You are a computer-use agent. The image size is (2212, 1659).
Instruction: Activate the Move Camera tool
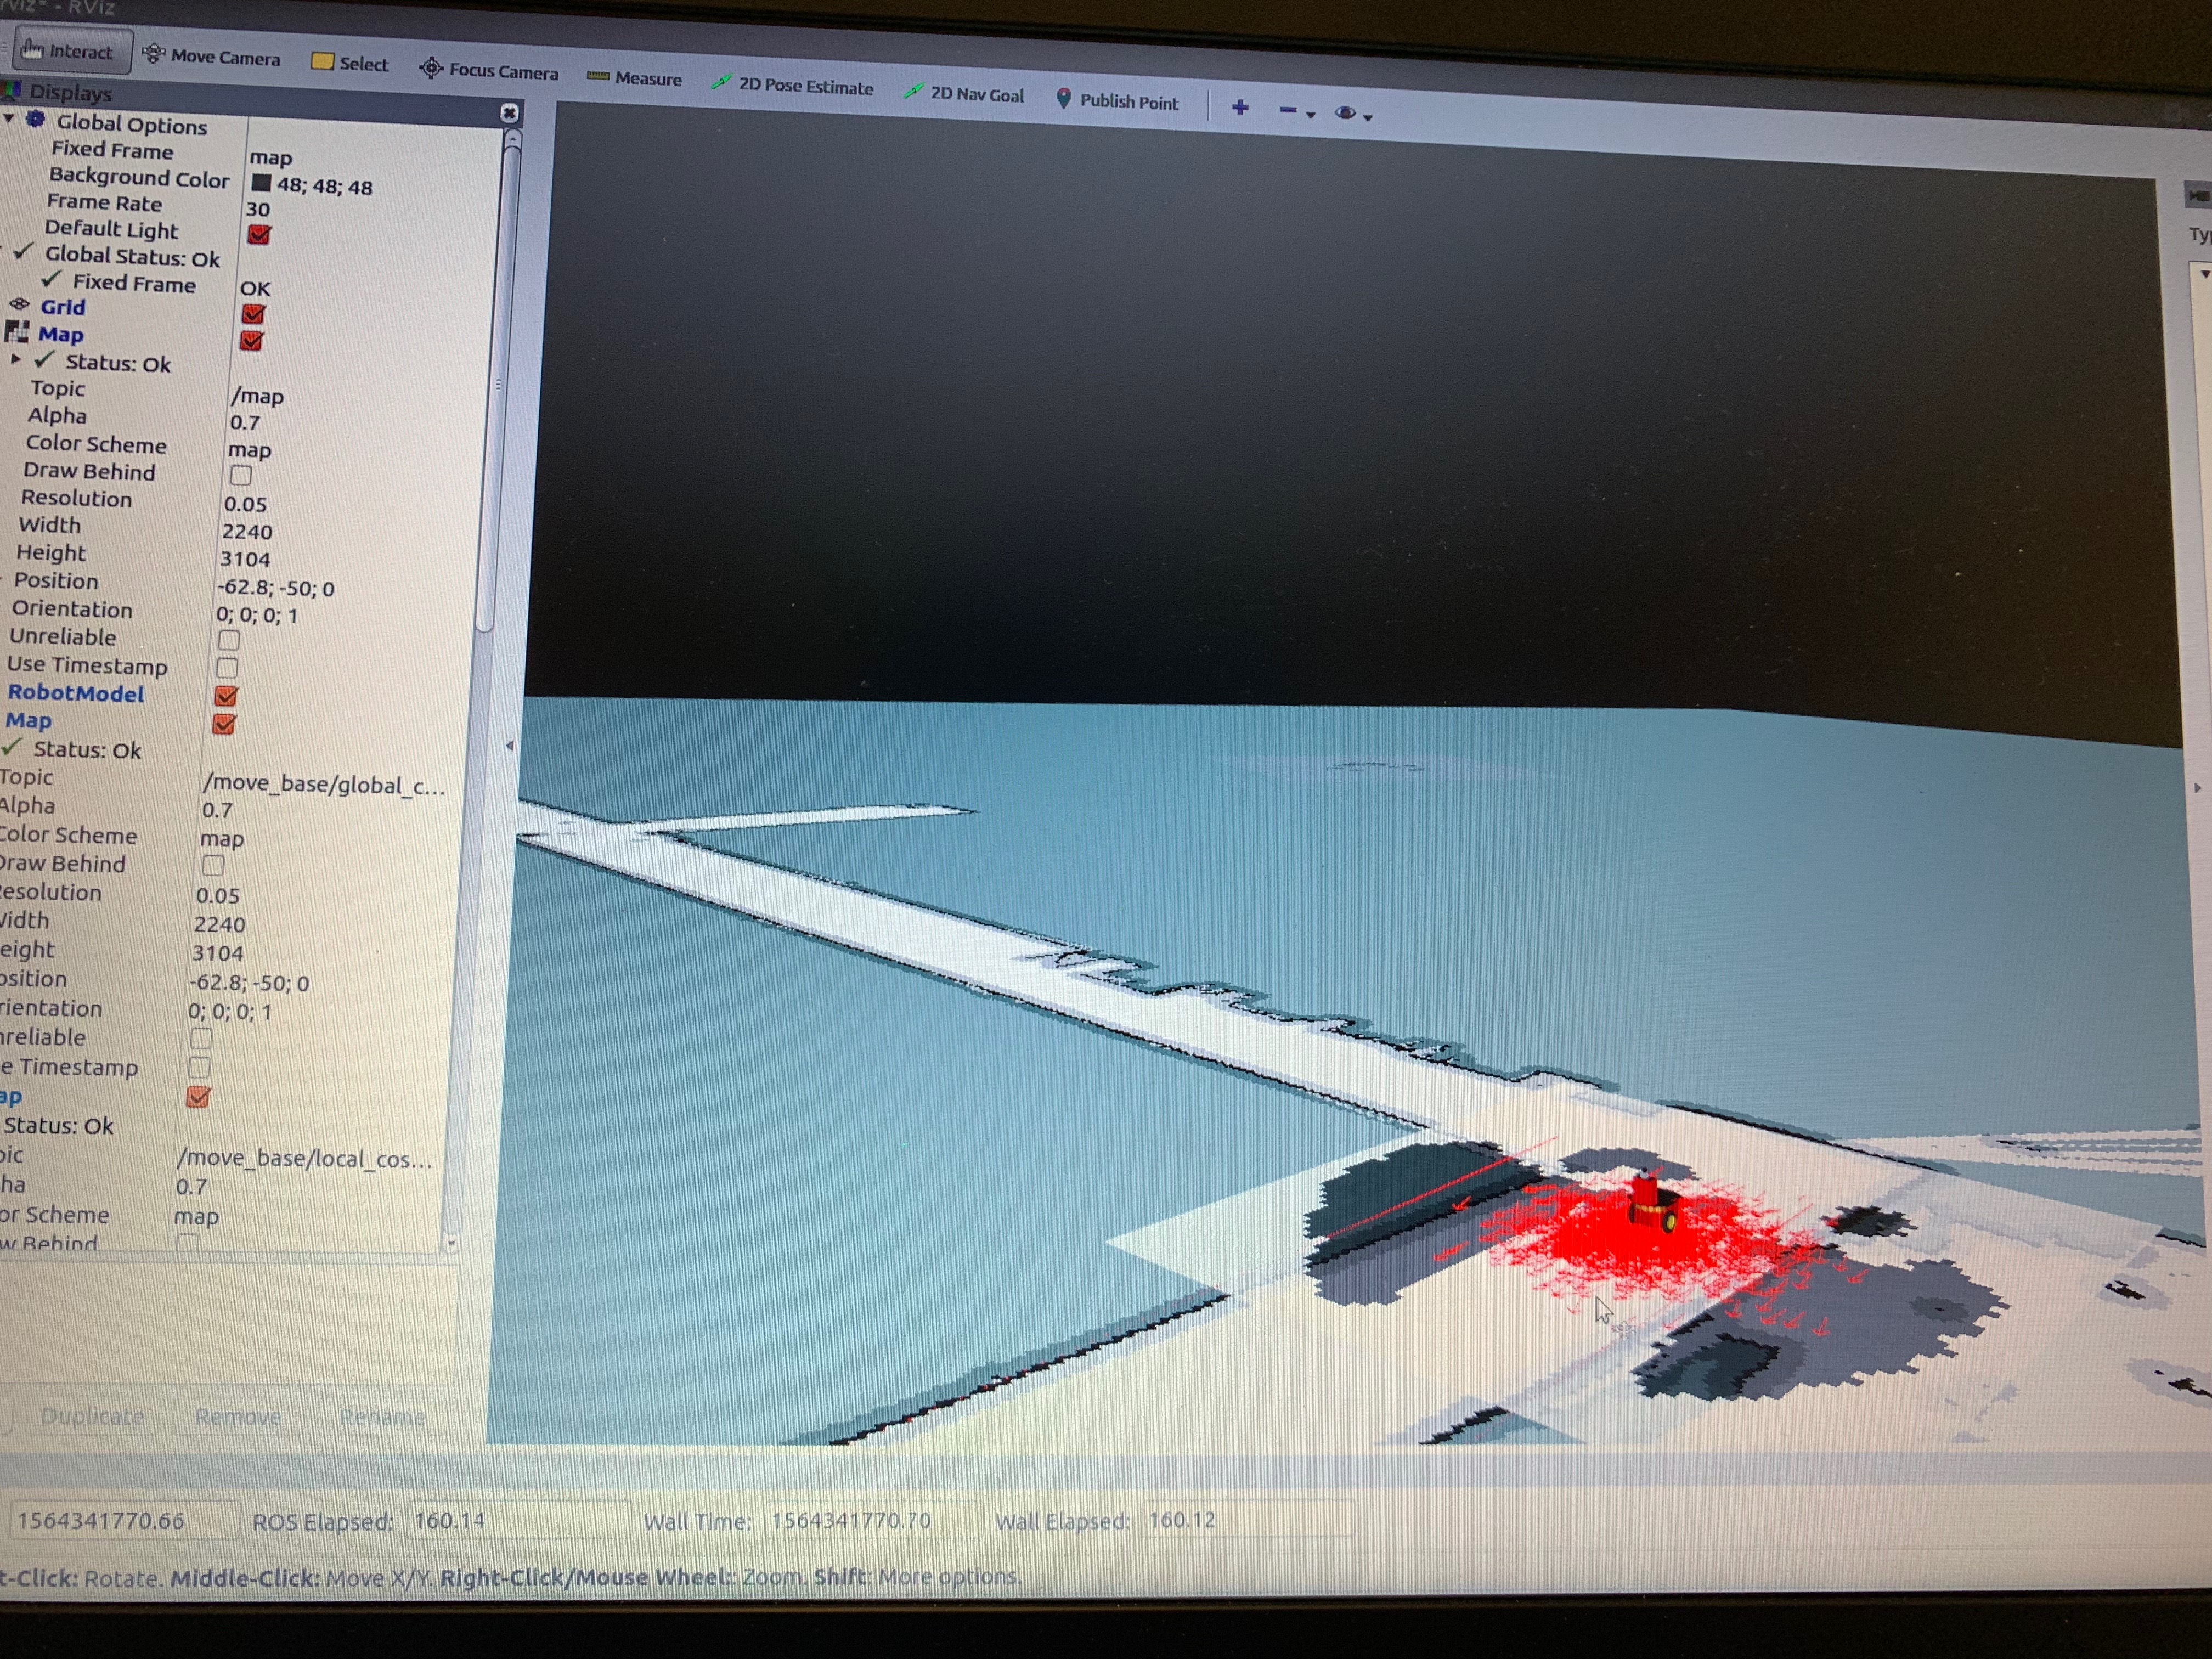point(211,57)
